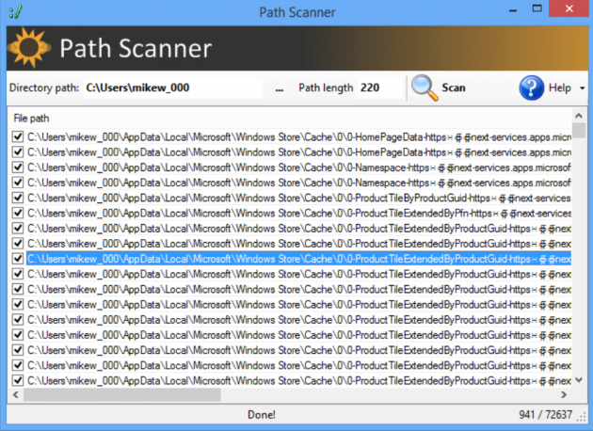Click the horizontal scrollbar left arrow
This screenshot has width=593, height=431.
15,395
